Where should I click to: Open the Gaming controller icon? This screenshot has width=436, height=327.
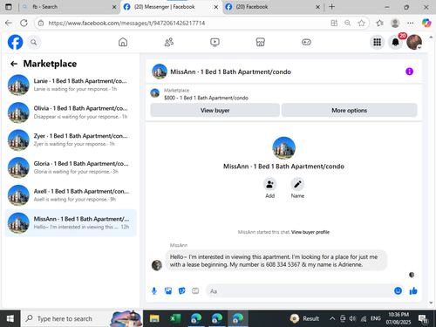coord(306,42)
